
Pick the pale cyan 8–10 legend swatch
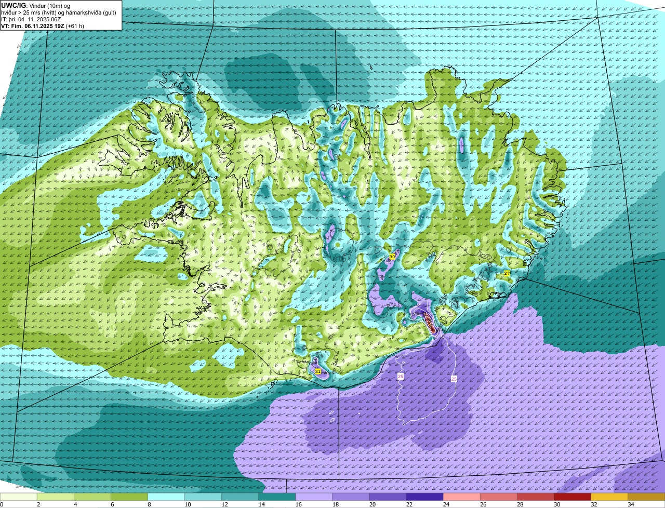click(x=166, y=497)
